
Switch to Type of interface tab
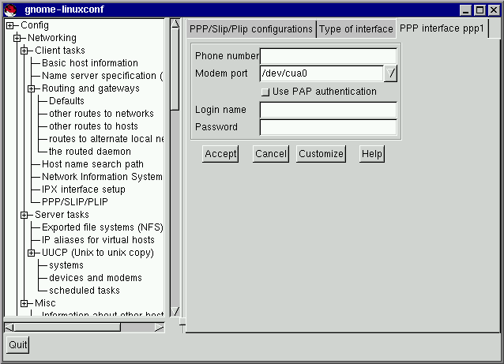[x=355, y=29]
